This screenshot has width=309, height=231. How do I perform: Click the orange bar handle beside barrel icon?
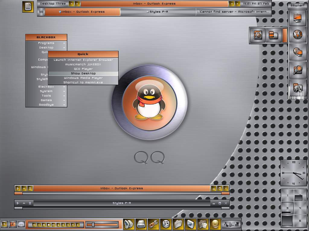point(285,35)
